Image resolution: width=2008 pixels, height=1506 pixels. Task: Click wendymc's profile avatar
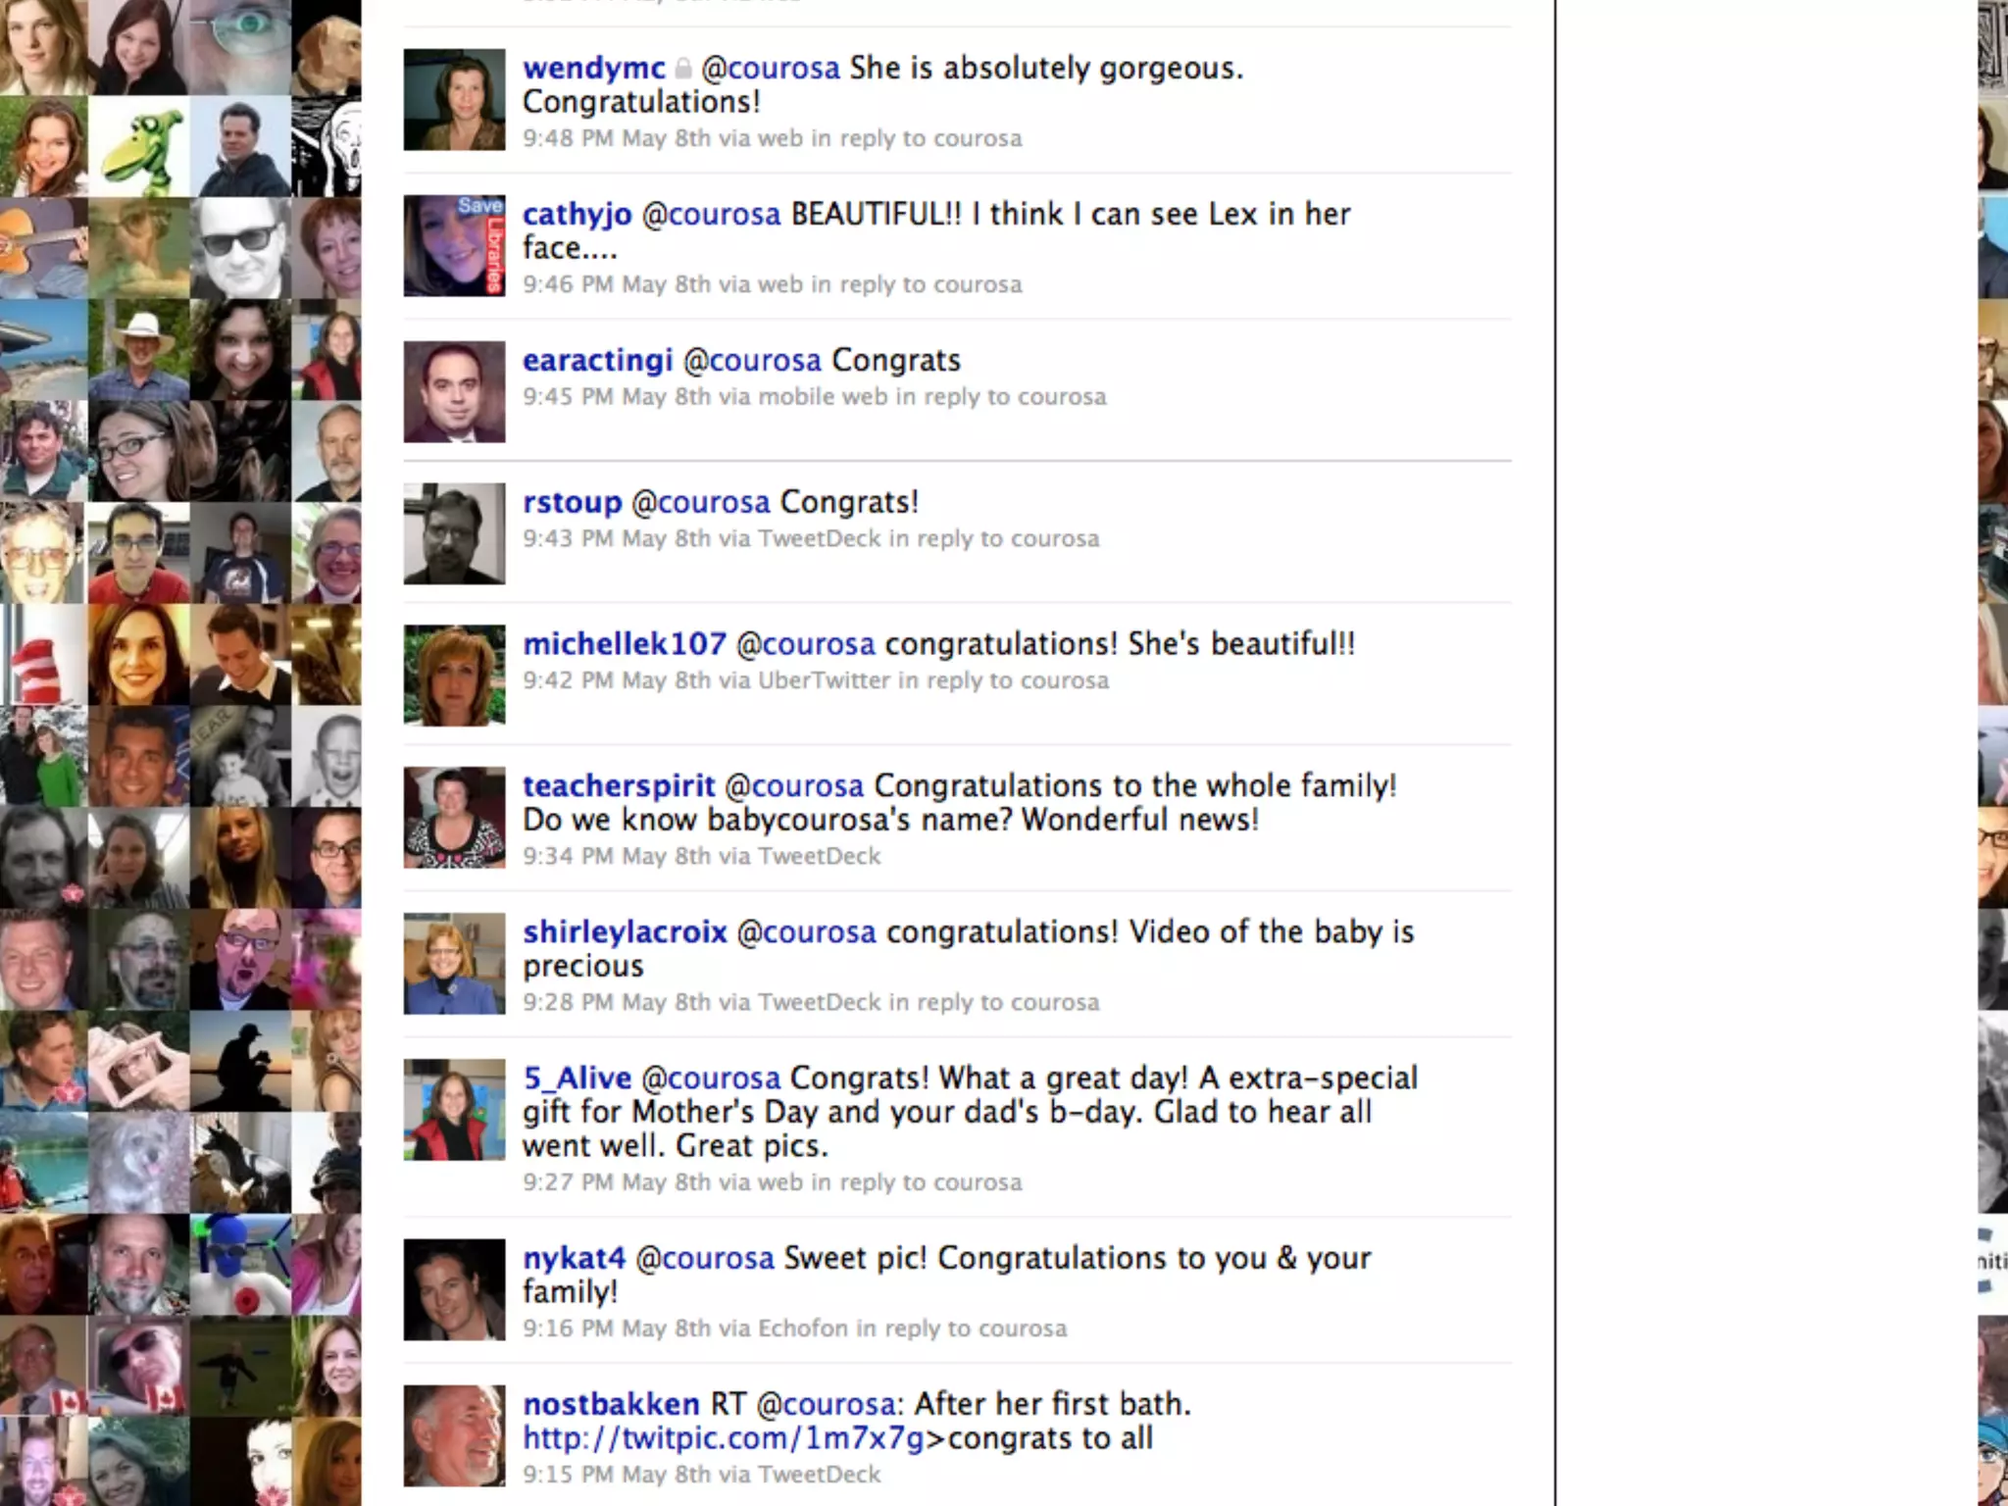point(454,99)
